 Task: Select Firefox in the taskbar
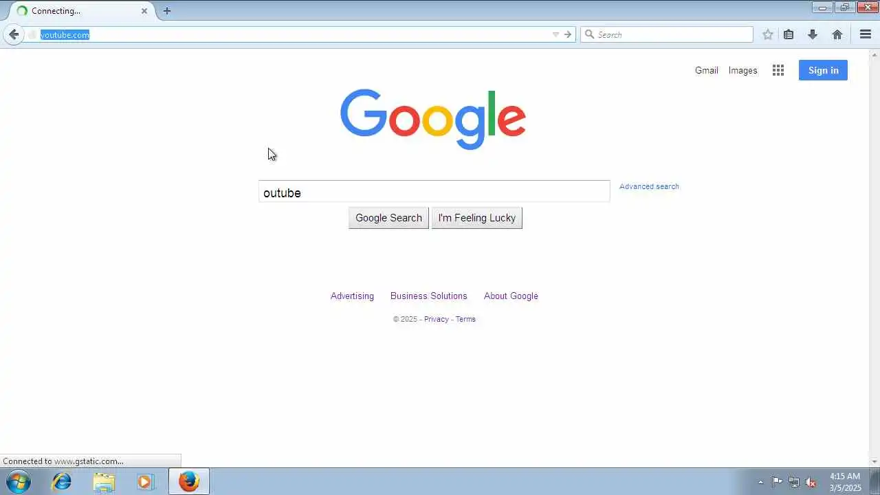pyautogui.click(x=189, y=481)
